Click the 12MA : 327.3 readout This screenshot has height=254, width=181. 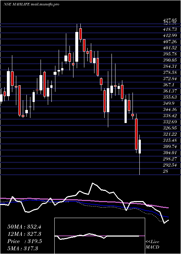[x=24, y=234]
